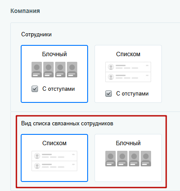This screenshot has height=191, width=180.
Task: Click Вид списка связанных сотрудников title
Action: click(x=67, y=124)
